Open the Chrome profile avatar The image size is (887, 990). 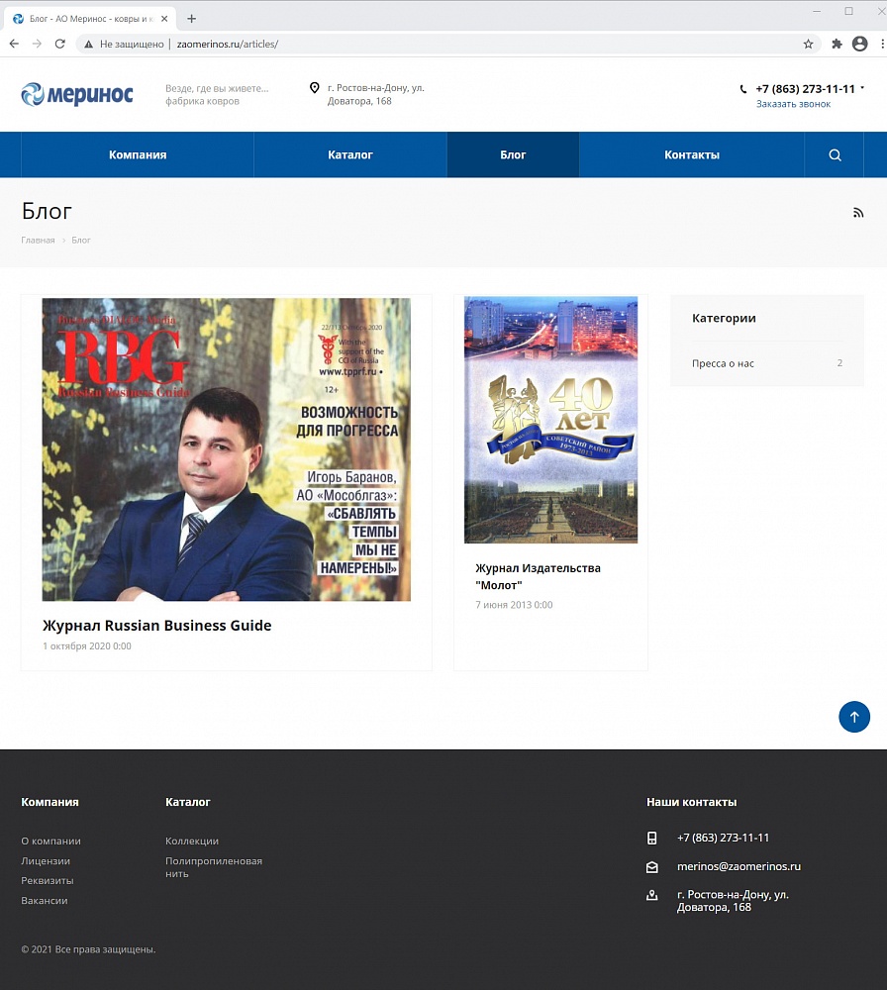(x=860, y=44)
